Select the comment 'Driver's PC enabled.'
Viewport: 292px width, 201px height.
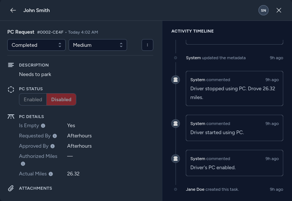(x=234, y=163)
